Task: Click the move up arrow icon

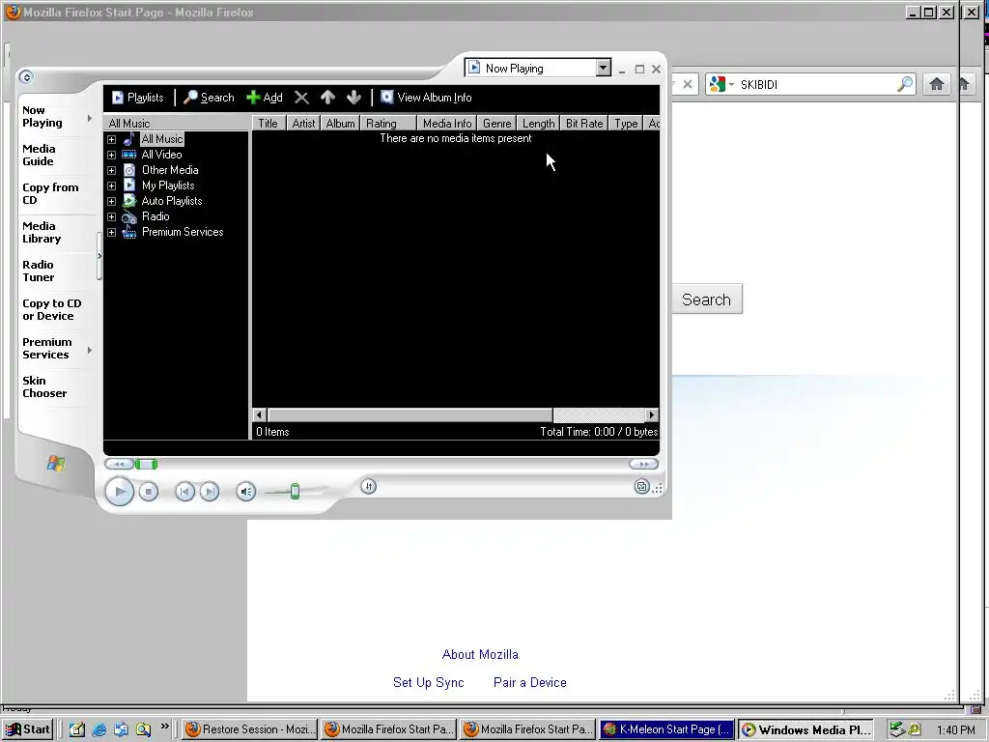Action: coord(327,98)
